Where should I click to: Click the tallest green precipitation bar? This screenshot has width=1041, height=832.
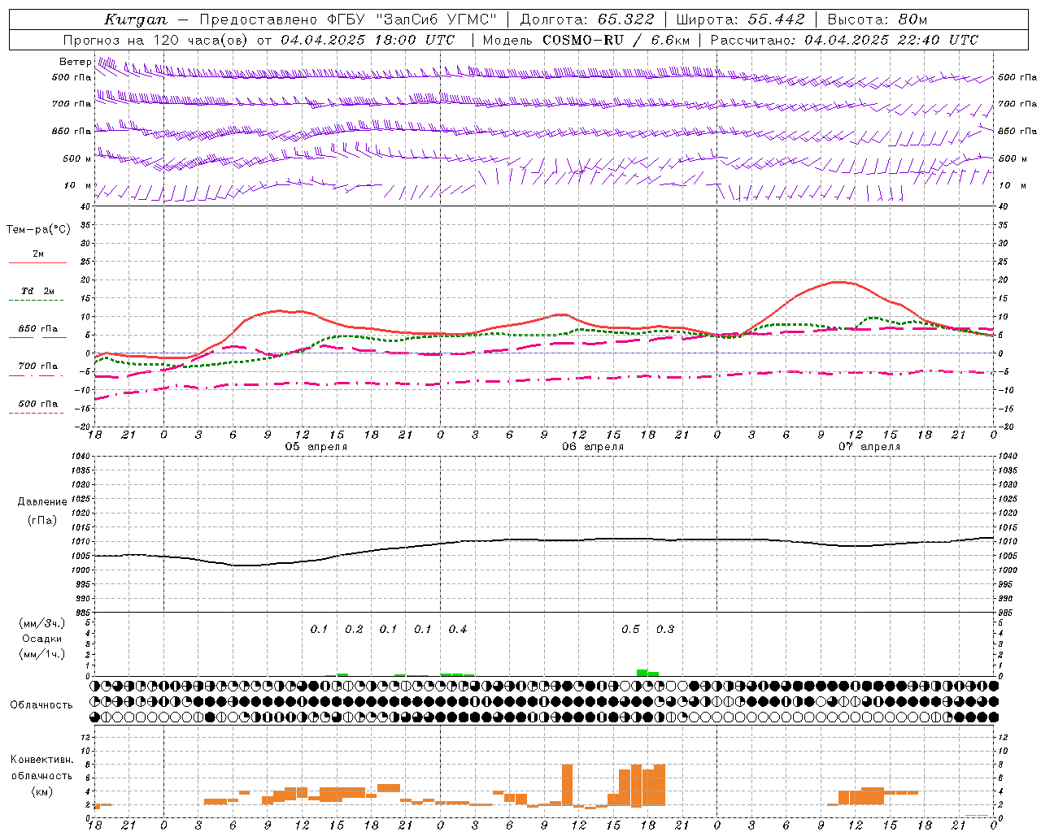642,673
